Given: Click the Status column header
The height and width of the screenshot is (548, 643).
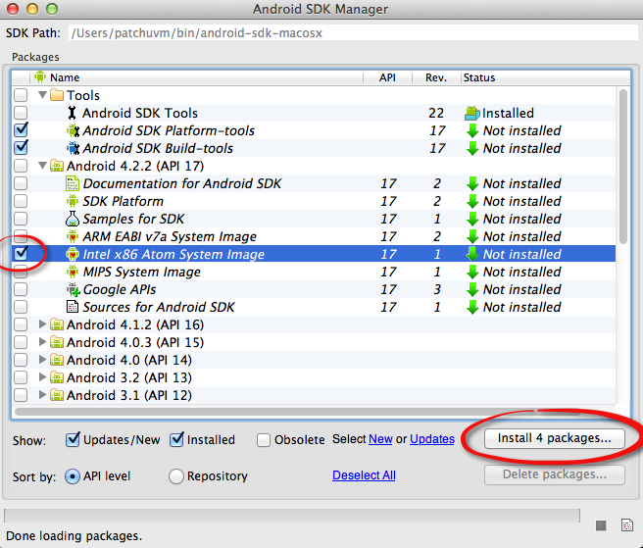Looking at the screenshot, I should pyautogui.click(x=545, y=77).
